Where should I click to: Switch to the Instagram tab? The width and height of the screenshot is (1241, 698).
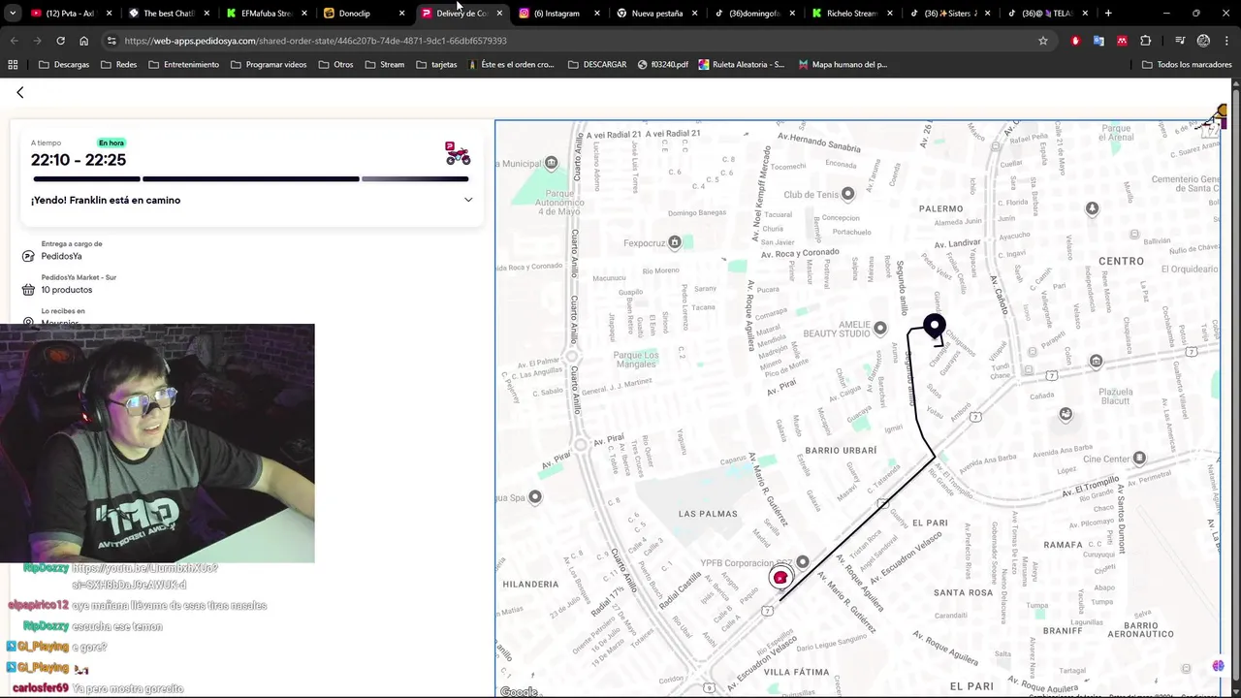tap(557, 14)
